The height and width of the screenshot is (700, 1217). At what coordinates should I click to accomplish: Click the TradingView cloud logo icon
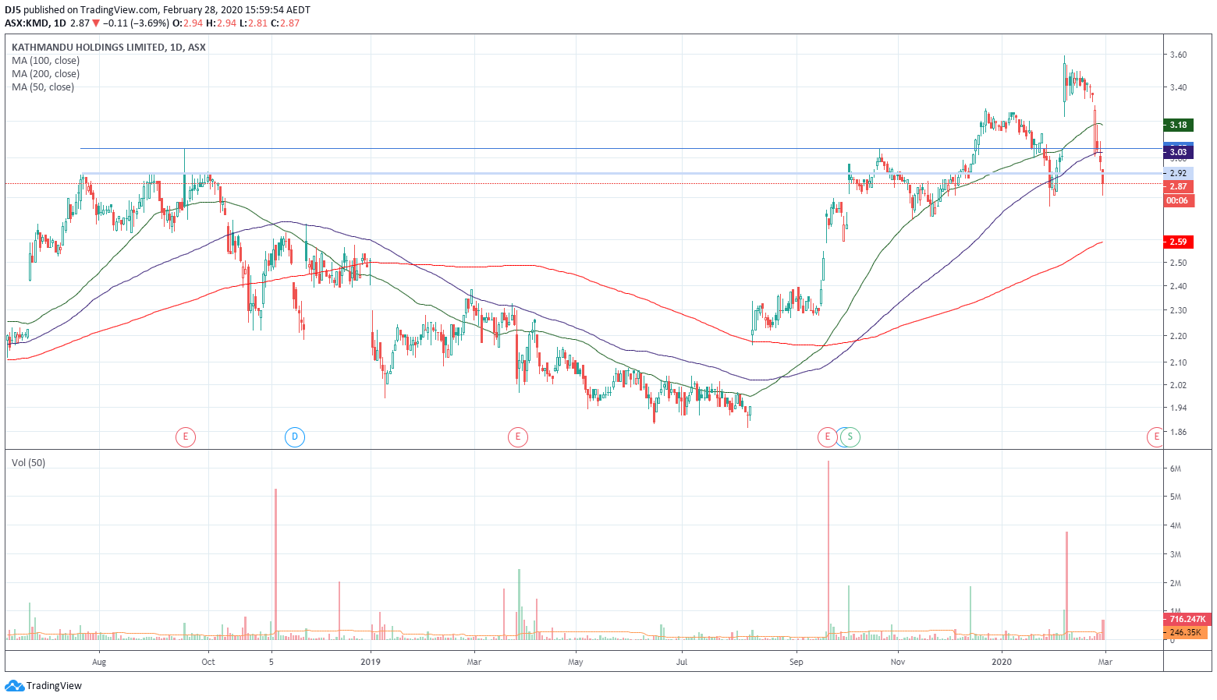pos(14,686)
